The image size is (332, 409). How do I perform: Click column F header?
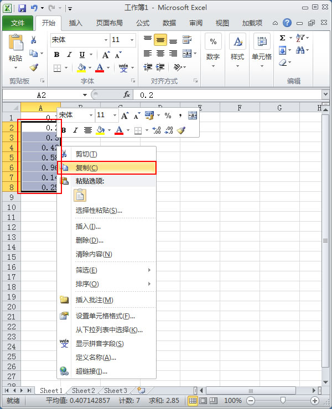(x=240, y=107)
